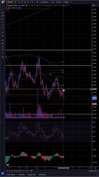
Task: Select the All date range
Action: [x=28, y=171]
